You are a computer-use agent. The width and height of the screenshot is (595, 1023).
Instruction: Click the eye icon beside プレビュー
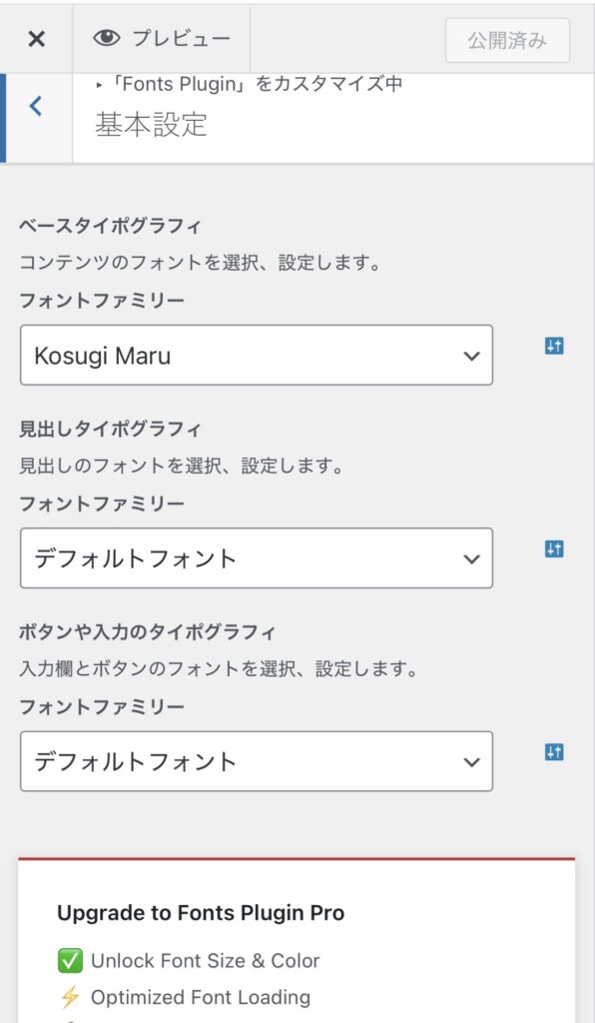coord(106,39)
